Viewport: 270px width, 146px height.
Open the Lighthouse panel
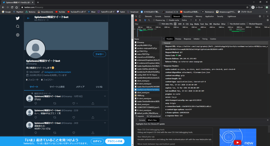click(232, 16)
